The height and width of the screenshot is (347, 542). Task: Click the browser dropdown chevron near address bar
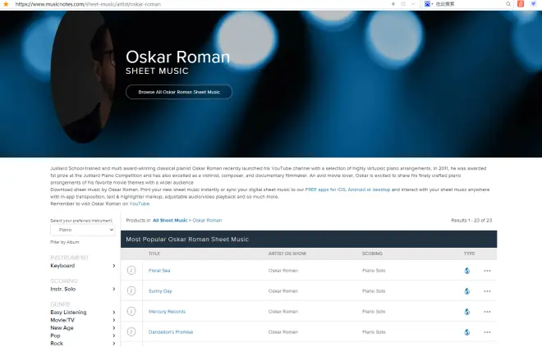click(x=413, y=4)
